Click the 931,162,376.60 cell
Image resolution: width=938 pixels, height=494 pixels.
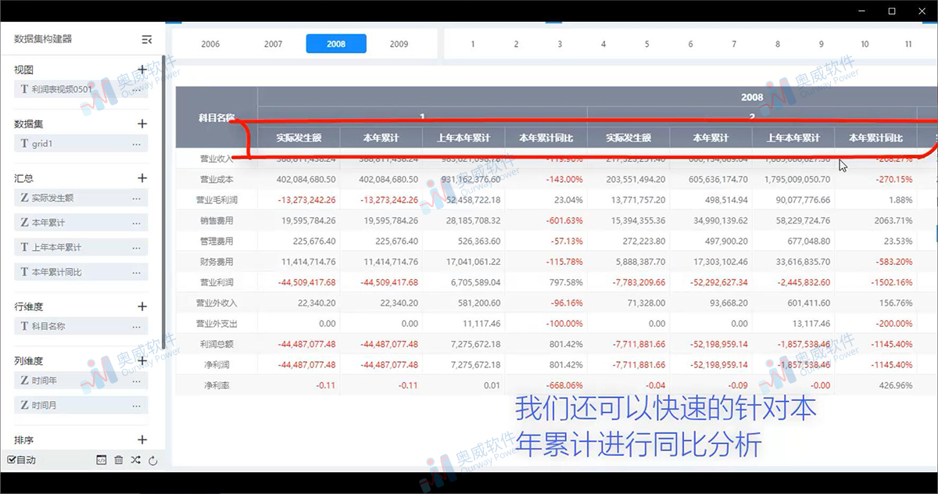pyautogui.click(x=464, y=179)
